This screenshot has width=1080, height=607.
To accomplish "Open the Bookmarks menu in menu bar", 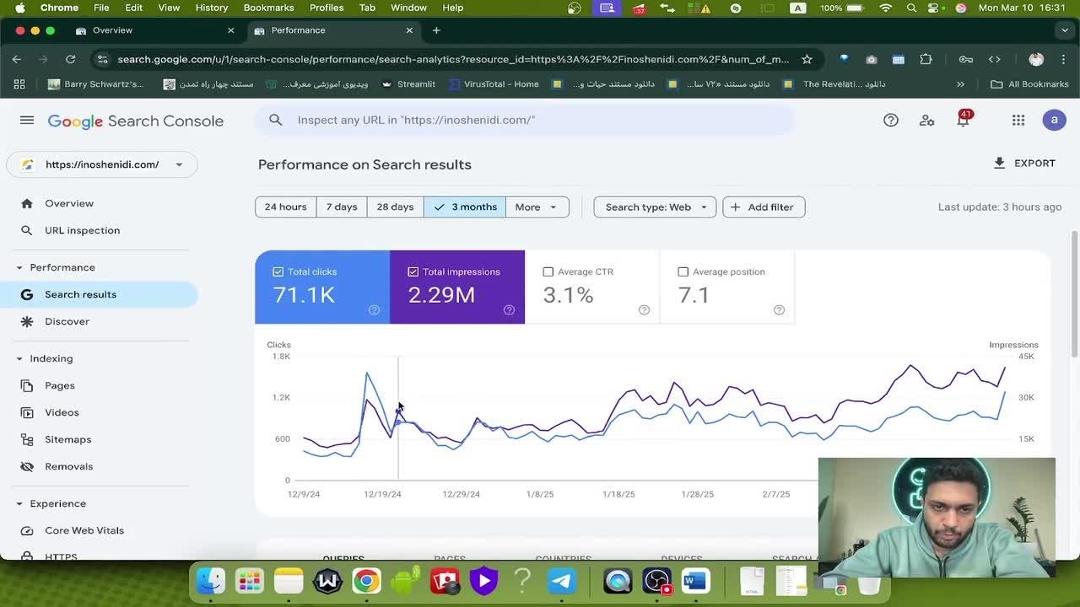I will coord(268,8).
